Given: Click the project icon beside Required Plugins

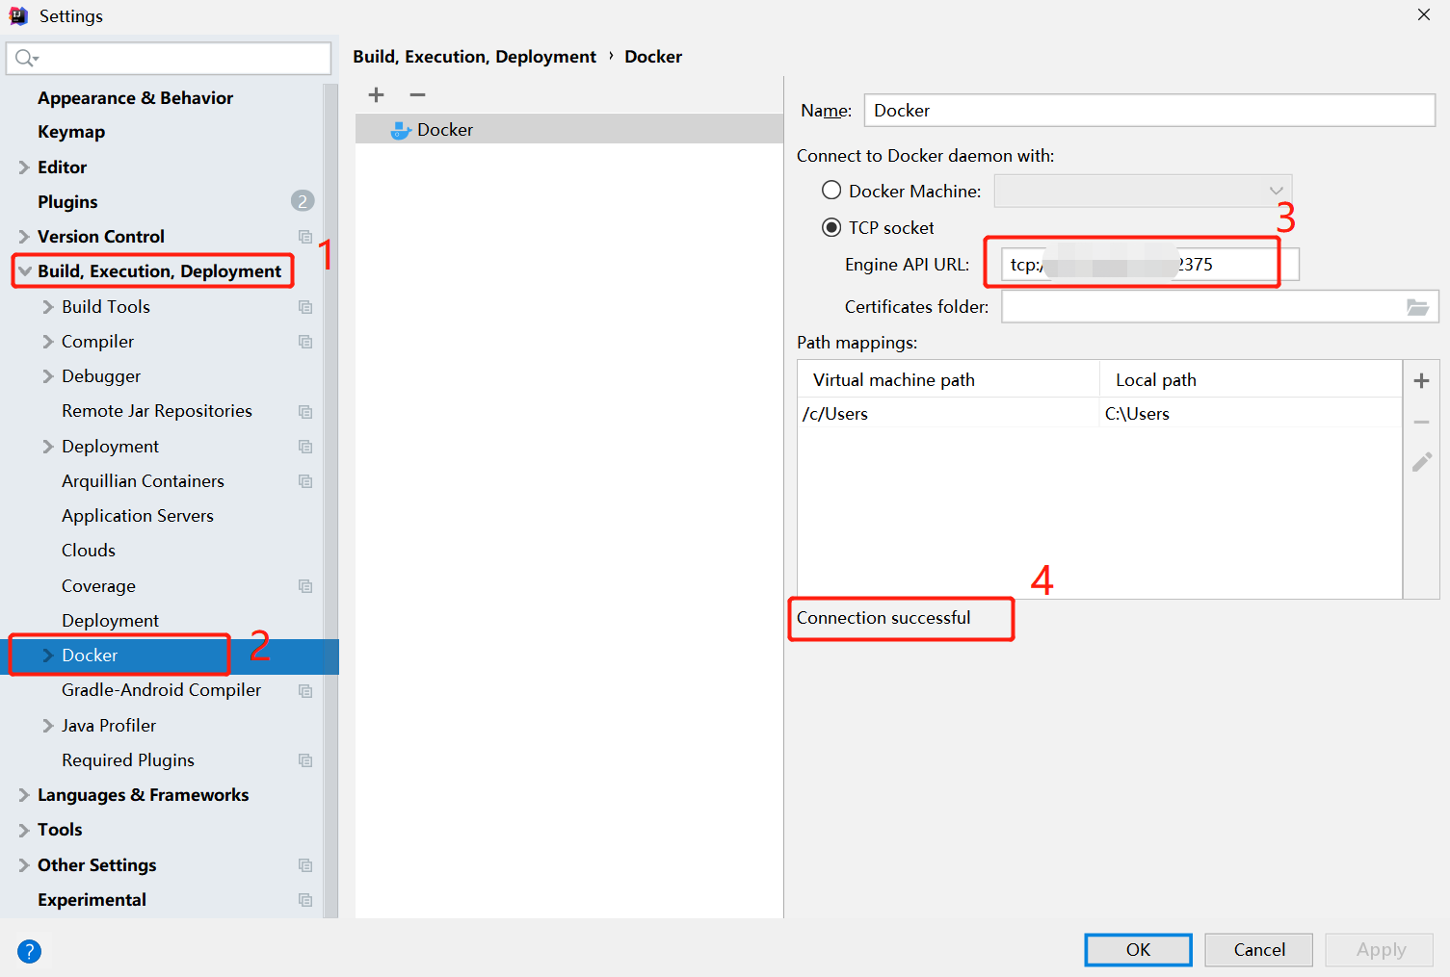Looking at the screenshot, I should [305, 760].
